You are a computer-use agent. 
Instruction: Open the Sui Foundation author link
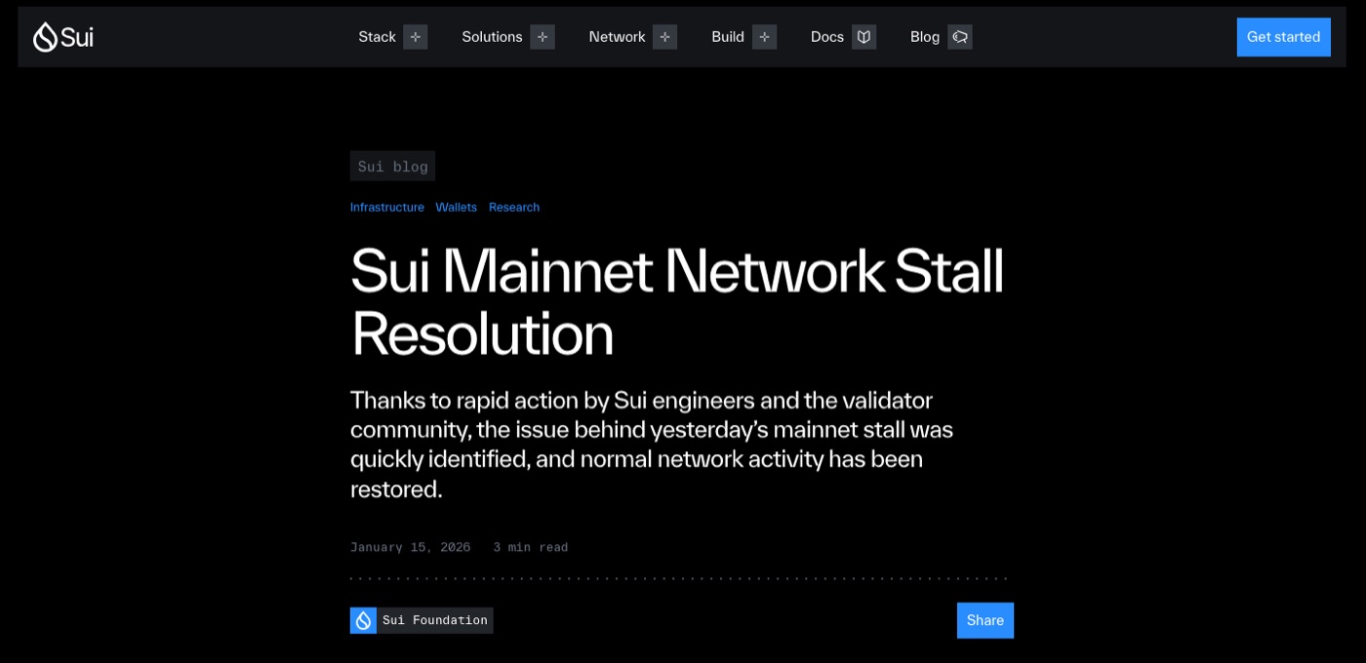[435, 620]
